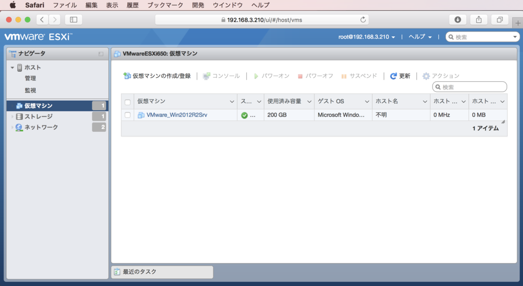Click 仮想マシンの作成/登録 button
Image resolution: width=523 pixels, height=286 pixels.
tap(157, 76)
